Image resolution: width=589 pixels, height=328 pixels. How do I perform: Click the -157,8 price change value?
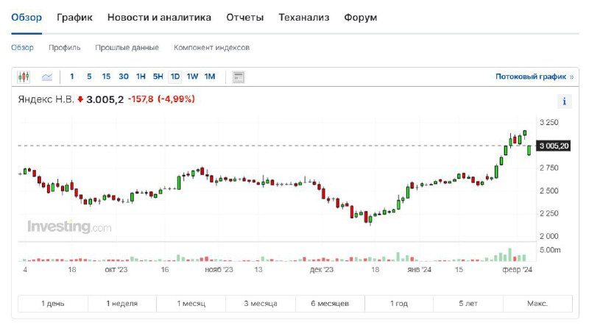coord(141,99)
